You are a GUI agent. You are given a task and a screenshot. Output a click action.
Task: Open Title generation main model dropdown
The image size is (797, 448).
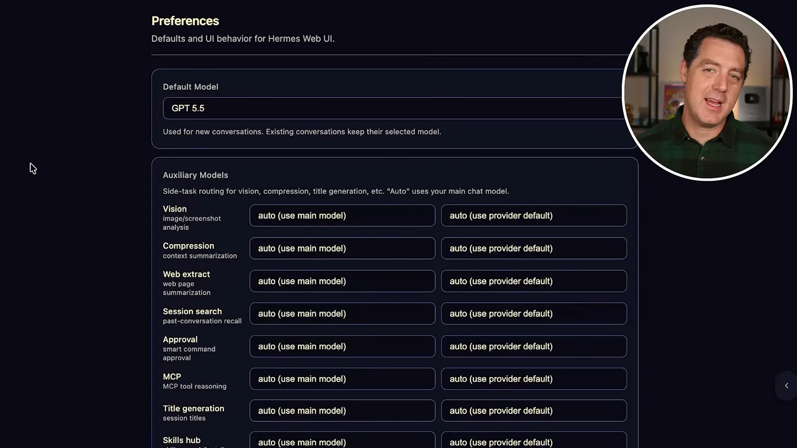(x=342, y=411)
